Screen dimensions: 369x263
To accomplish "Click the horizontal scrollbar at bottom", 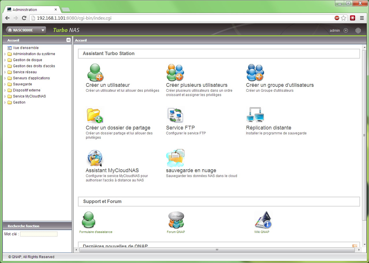I will point(217,250).
